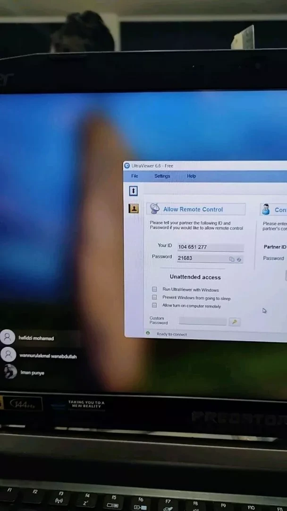Image resolution: width=287 pixels, height=511 pixels.
Task: Copy the password with the copy icon
Action: pos(232,259)
